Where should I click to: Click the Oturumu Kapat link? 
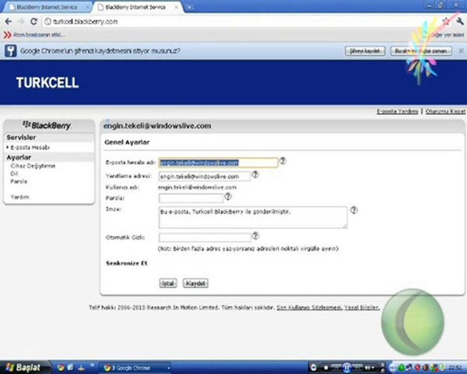(445, 111)
